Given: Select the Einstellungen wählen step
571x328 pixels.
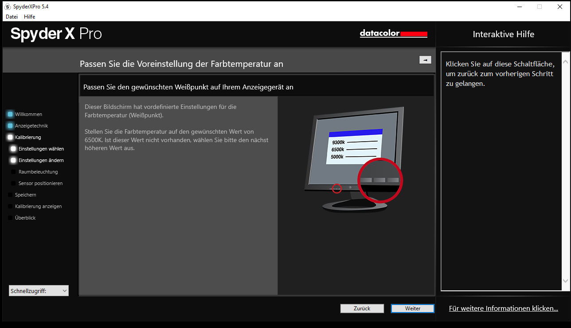Looking at the screenshot, I should [x=37, y=149].
